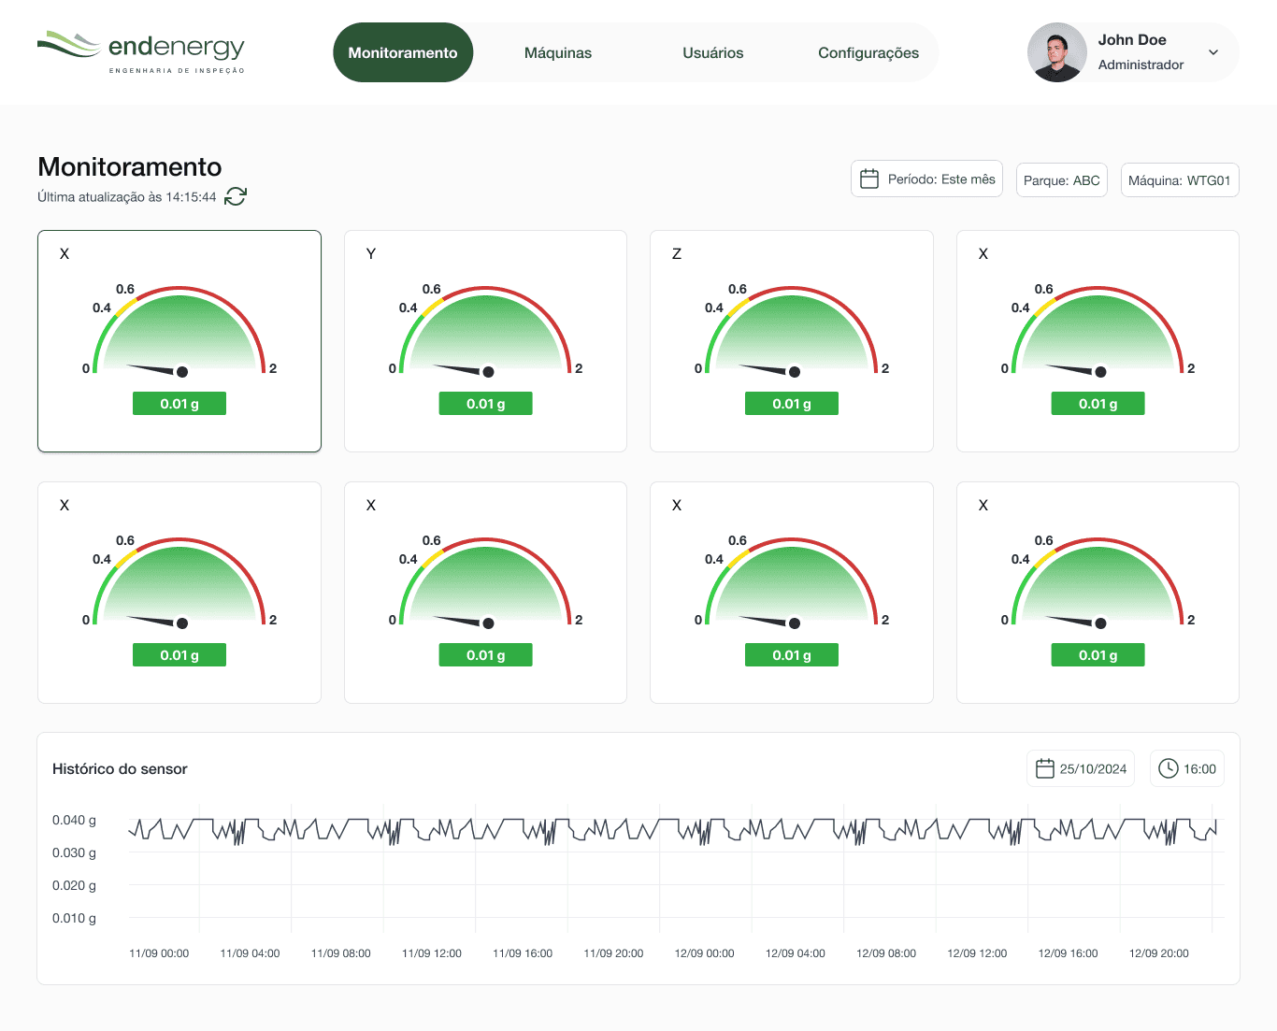Viewport: 1277px width, 1031px height.
Task: Open the Configurações tab
Action: point(868,53)
